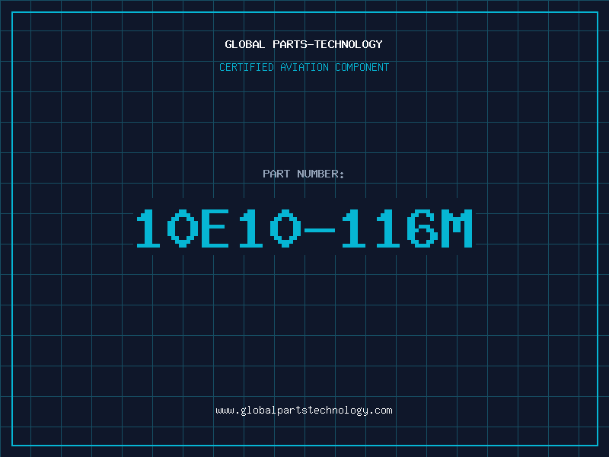609x457 pixels.
Task: Select the part number 10E10-116M
Action: pyautogui.click(x=304, y=228)
